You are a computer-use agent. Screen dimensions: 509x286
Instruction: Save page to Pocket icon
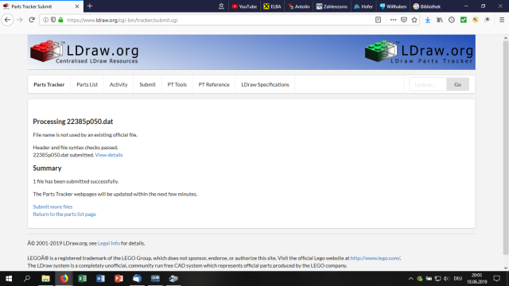pyautogui.click(x=404, y=20)
